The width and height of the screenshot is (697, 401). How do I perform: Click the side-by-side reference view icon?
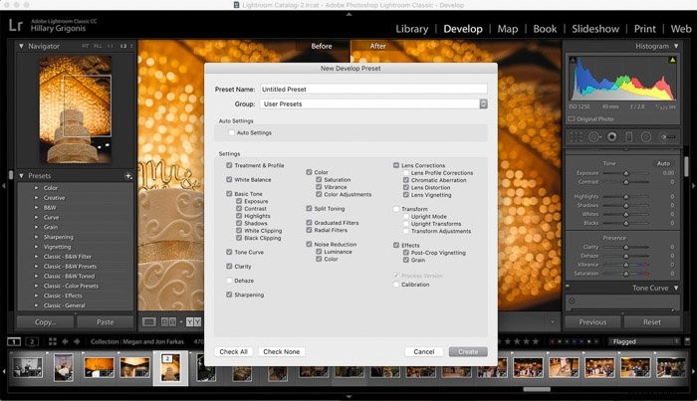pos(168,322)
